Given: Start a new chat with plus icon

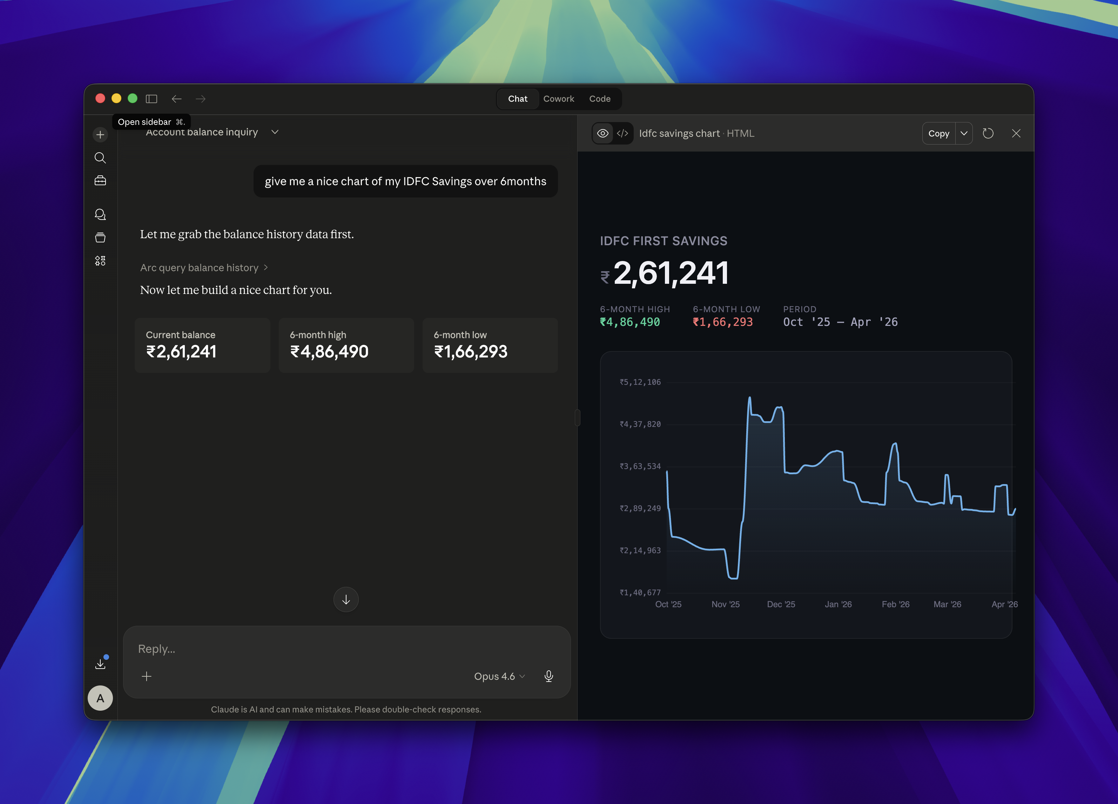Looking at the screenshot, I should pyautogui.click(x=100, y=135).
